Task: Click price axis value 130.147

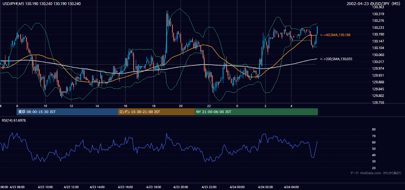Action: click(x=378, y=41)
